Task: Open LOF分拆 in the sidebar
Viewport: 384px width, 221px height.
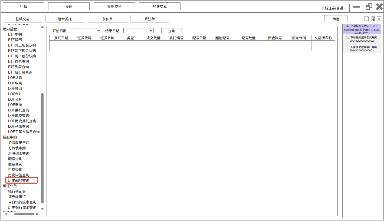Action: (x=15, y=99)
